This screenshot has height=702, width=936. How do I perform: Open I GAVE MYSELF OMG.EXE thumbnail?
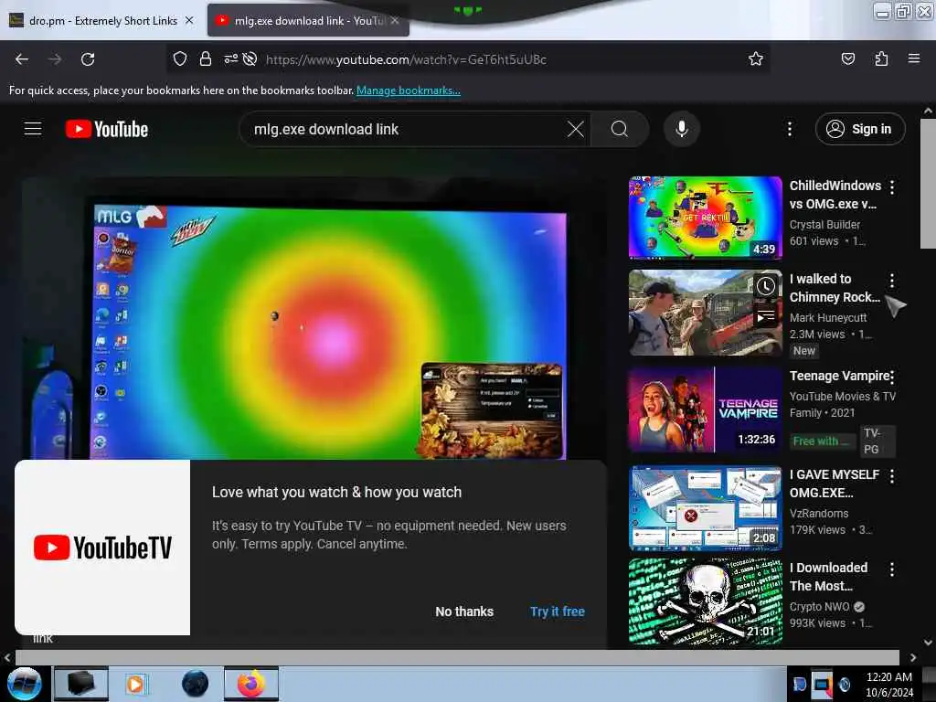[x=705, y=508]
